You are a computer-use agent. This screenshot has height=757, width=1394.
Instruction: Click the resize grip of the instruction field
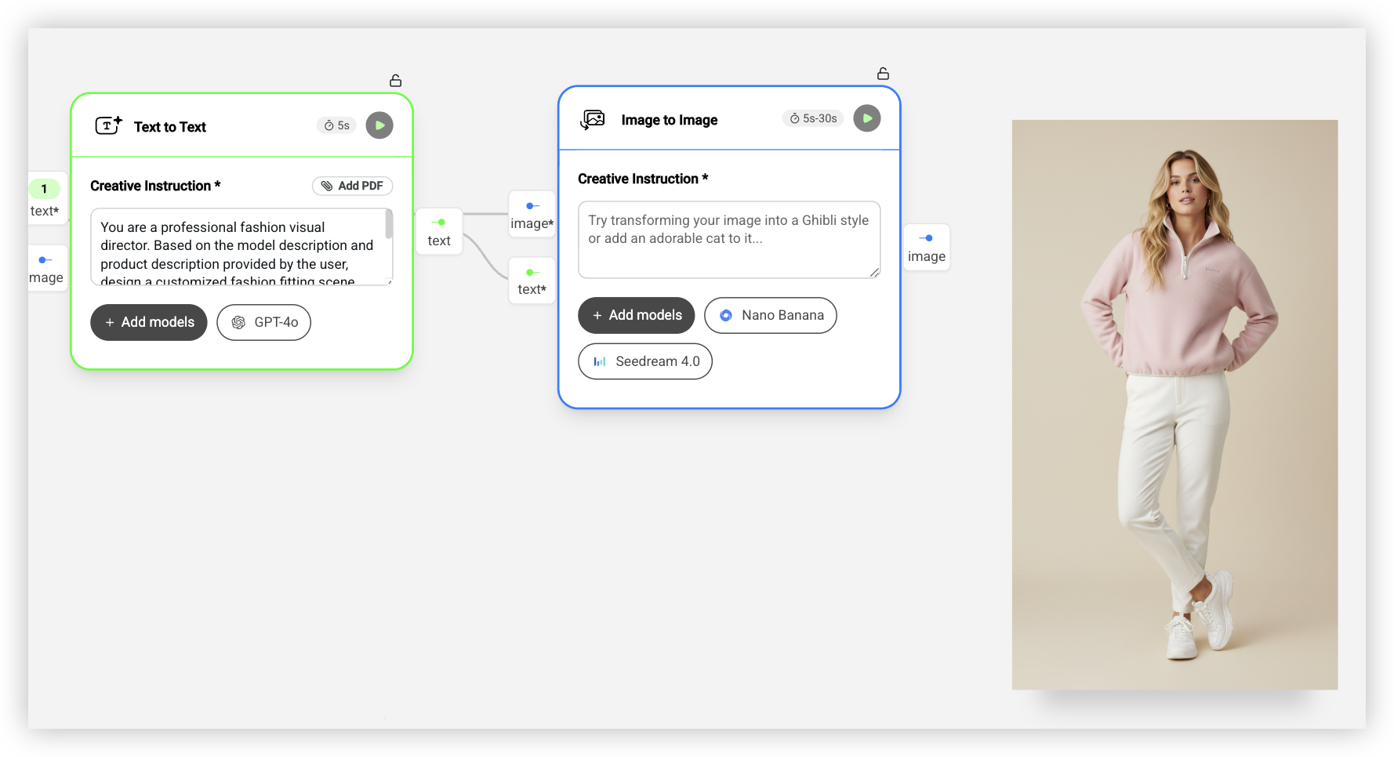coord(874,272)
